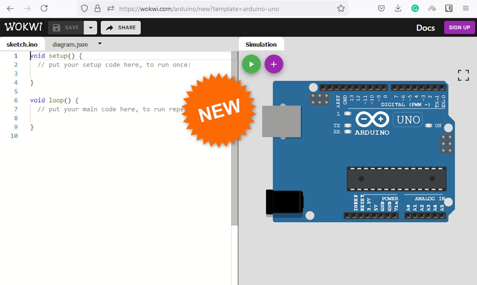This screenshot has width=477, height=285.
Task: Open the Share dialog
Action: click(x=120, y=27)
